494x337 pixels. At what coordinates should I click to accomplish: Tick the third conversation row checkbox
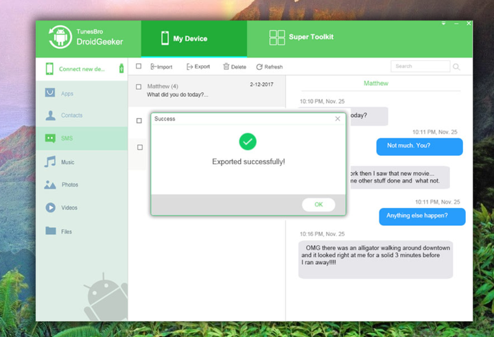point(140,147)
